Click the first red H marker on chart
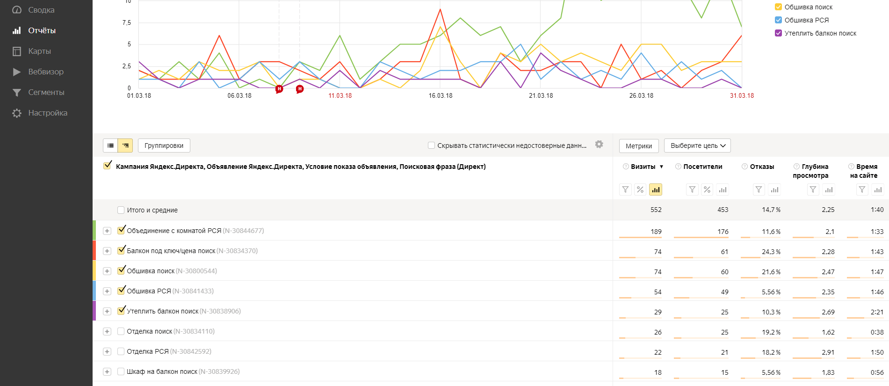Image resolution: width=889 pixels, height=386 pixels. point(279,89)
